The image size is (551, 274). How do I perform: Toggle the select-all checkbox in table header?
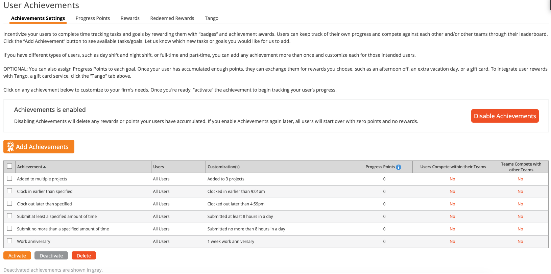[x=9, y=166]
